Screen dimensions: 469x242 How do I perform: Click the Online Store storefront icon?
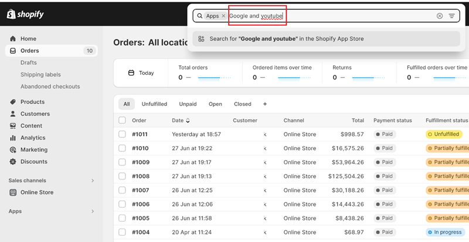13,192
